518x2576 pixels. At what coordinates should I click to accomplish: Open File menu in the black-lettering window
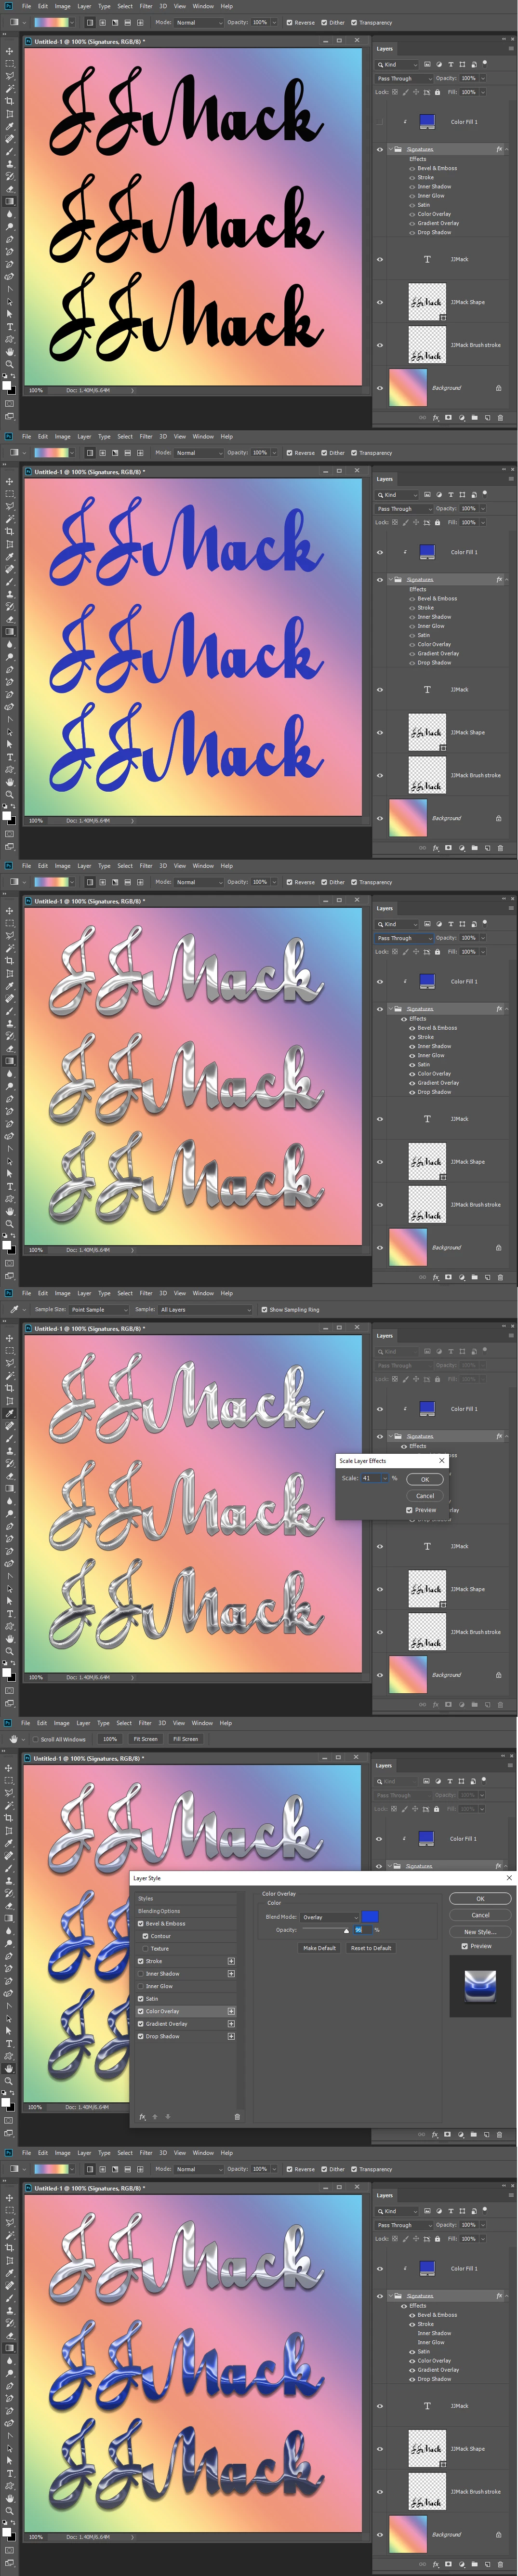[x=27, y=6]
